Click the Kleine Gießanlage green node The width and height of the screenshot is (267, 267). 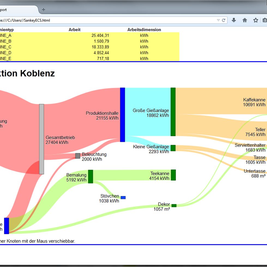click(x=173, y=148)
